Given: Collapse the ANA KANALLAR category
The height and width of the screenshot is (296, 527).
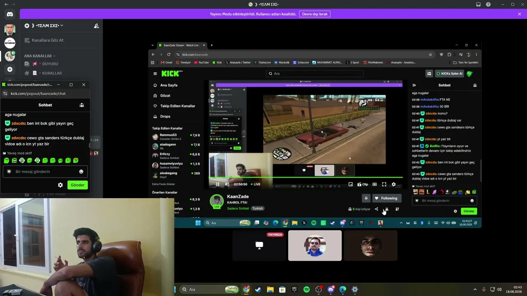Looking at the screenshot, I should coord(40,56).
